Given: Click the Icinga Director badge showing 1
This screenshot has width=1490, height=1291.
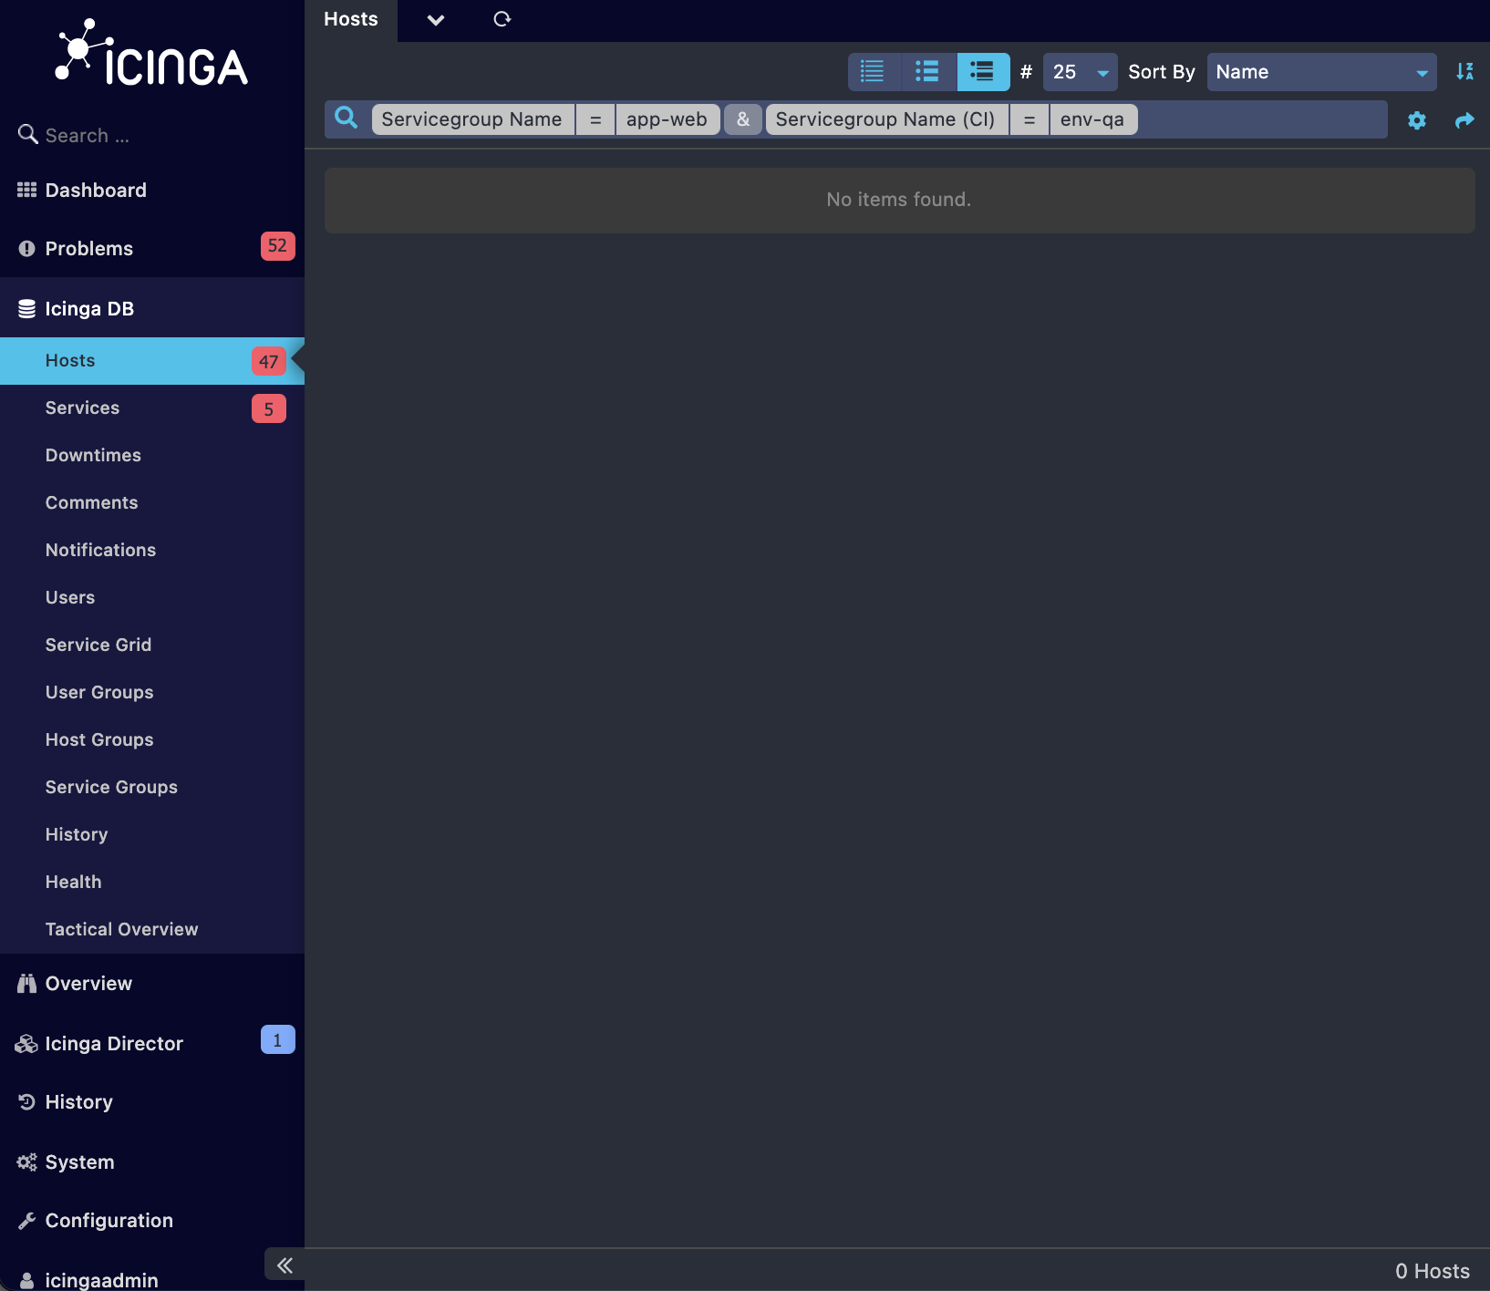Looking at the screenshot, I should point(277,1040).
